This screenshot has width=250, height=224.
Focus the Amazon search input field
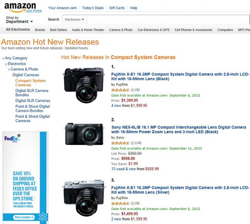pyautogui.click(x=168, y=20)
